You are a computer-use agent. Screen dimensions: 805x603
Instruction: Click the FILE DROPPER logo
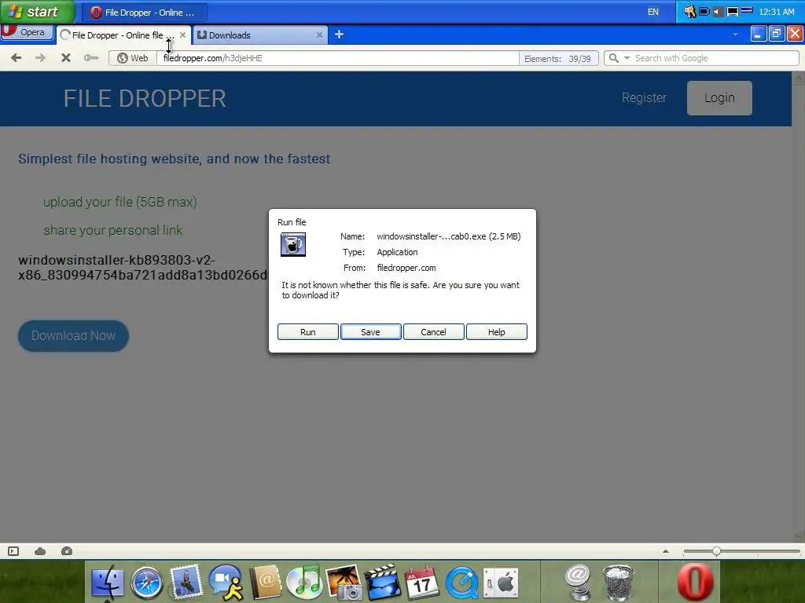pos(145,98)
